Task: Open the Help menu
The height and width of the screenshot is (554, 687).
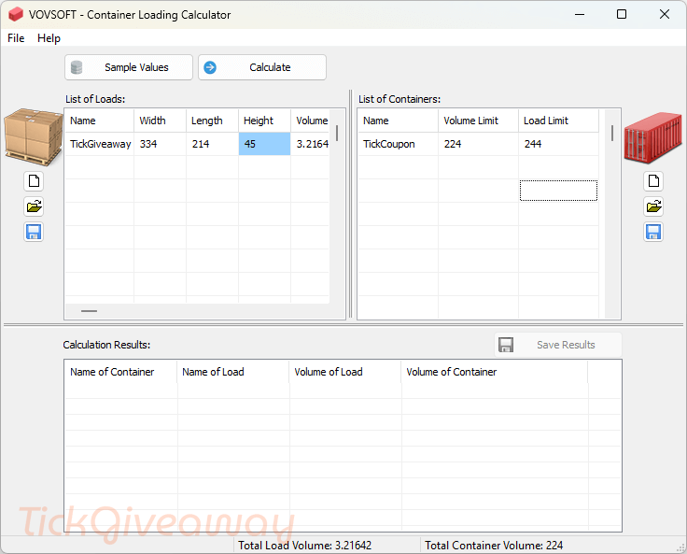Action: coord(49,38)
